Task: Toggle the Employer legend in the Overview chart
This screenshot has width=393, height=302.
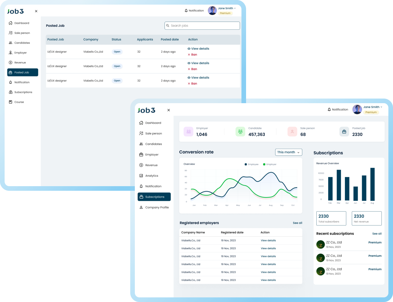Action: pyautogui.click(x=270, y=164)
